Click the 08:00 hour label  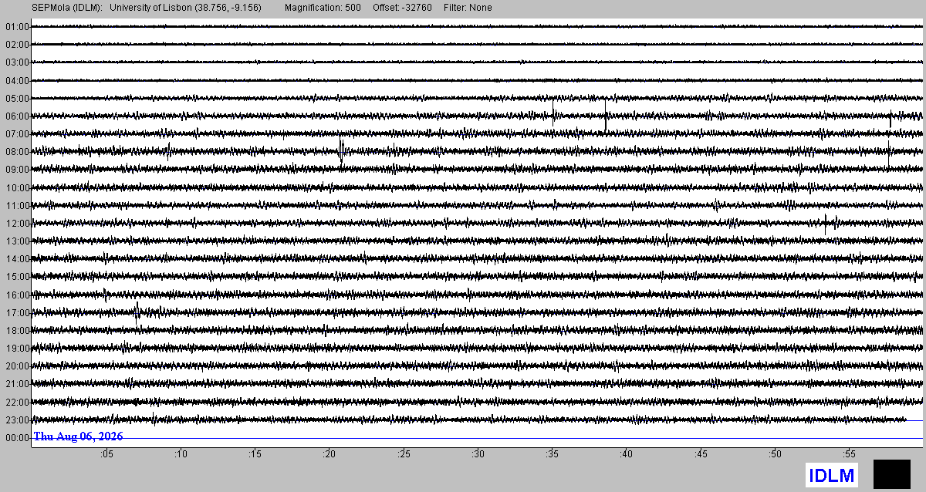click(16, 151)
